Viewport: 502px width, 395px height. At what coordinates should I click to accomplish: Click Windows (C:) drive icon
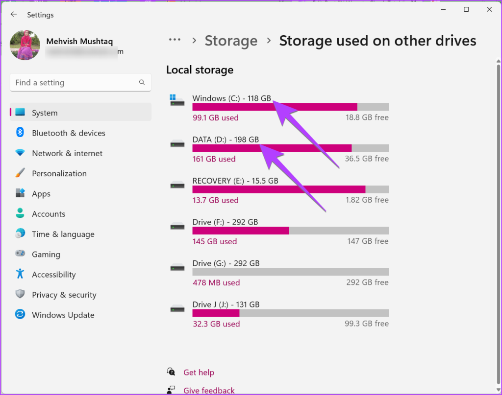[x=177, y=100]
